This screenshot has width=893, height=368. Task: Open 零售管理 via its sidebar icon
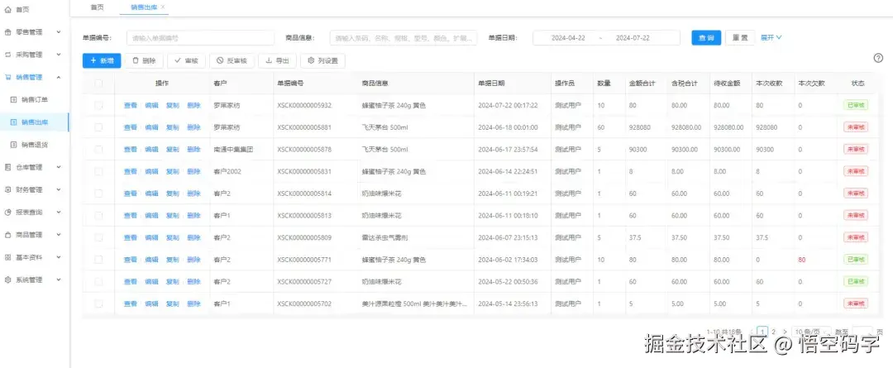(x=8, y=32)
